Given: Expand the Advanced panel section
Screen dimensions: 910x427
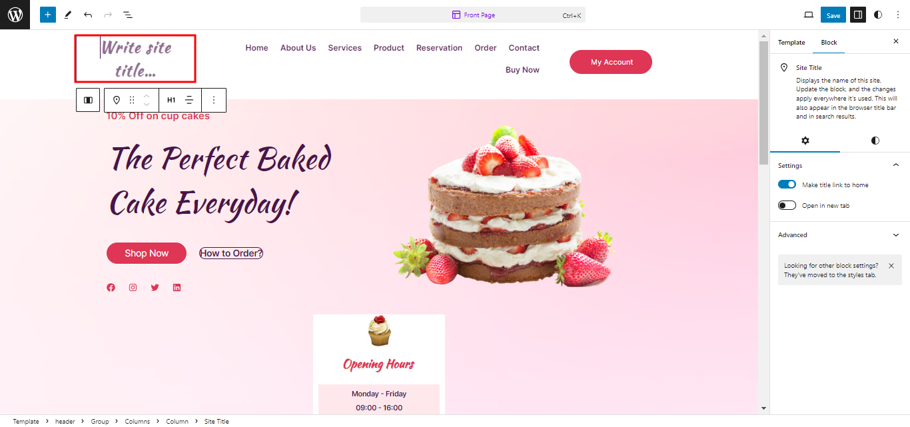Looking at the screenshot, I should tap(839, 235).
